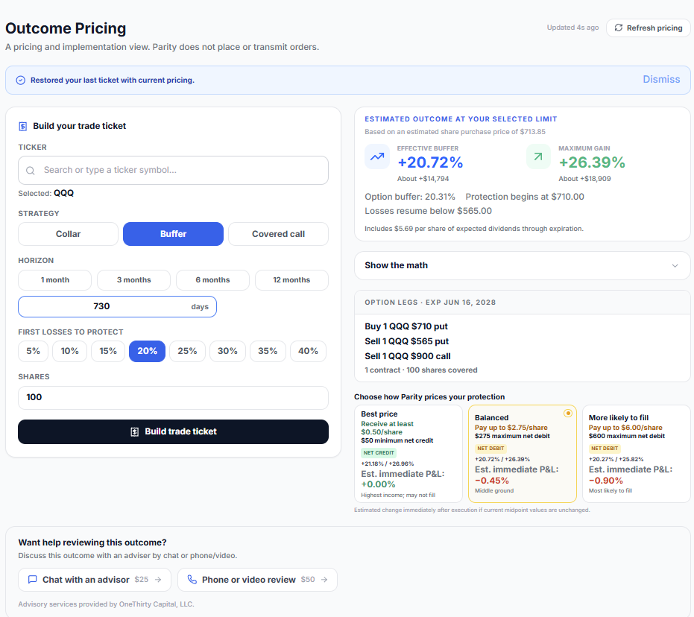
Task: Select the 5% first losses option
Action: (34, 351)
